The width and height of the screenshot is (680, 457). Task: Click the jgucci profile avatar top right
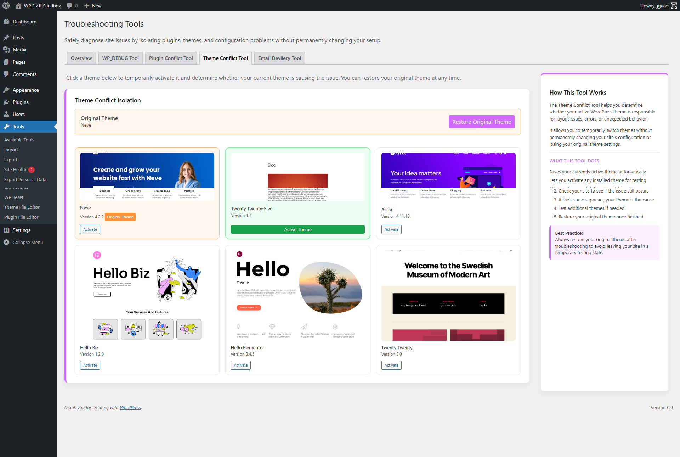point(674,6)
